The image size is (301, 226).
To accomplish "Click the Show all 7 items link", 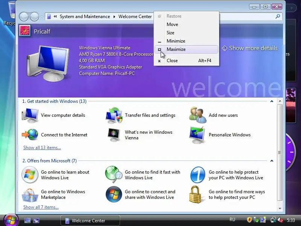I will 41,207.
